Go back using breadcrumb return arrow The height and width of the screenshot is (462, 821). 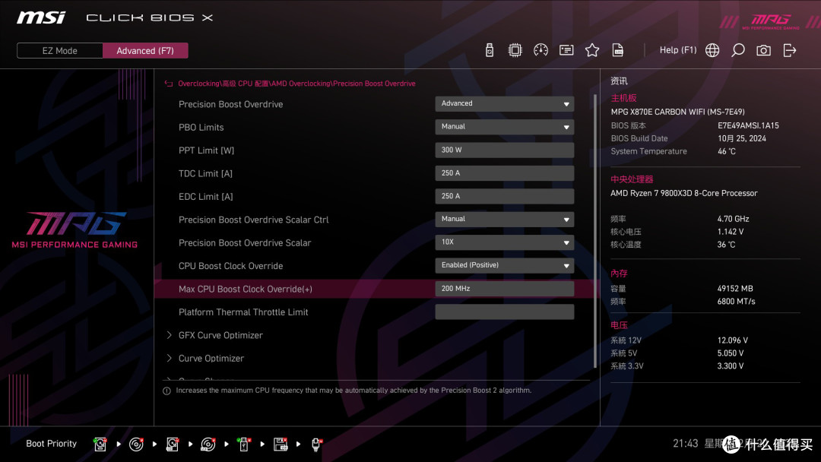coord(169,84)
